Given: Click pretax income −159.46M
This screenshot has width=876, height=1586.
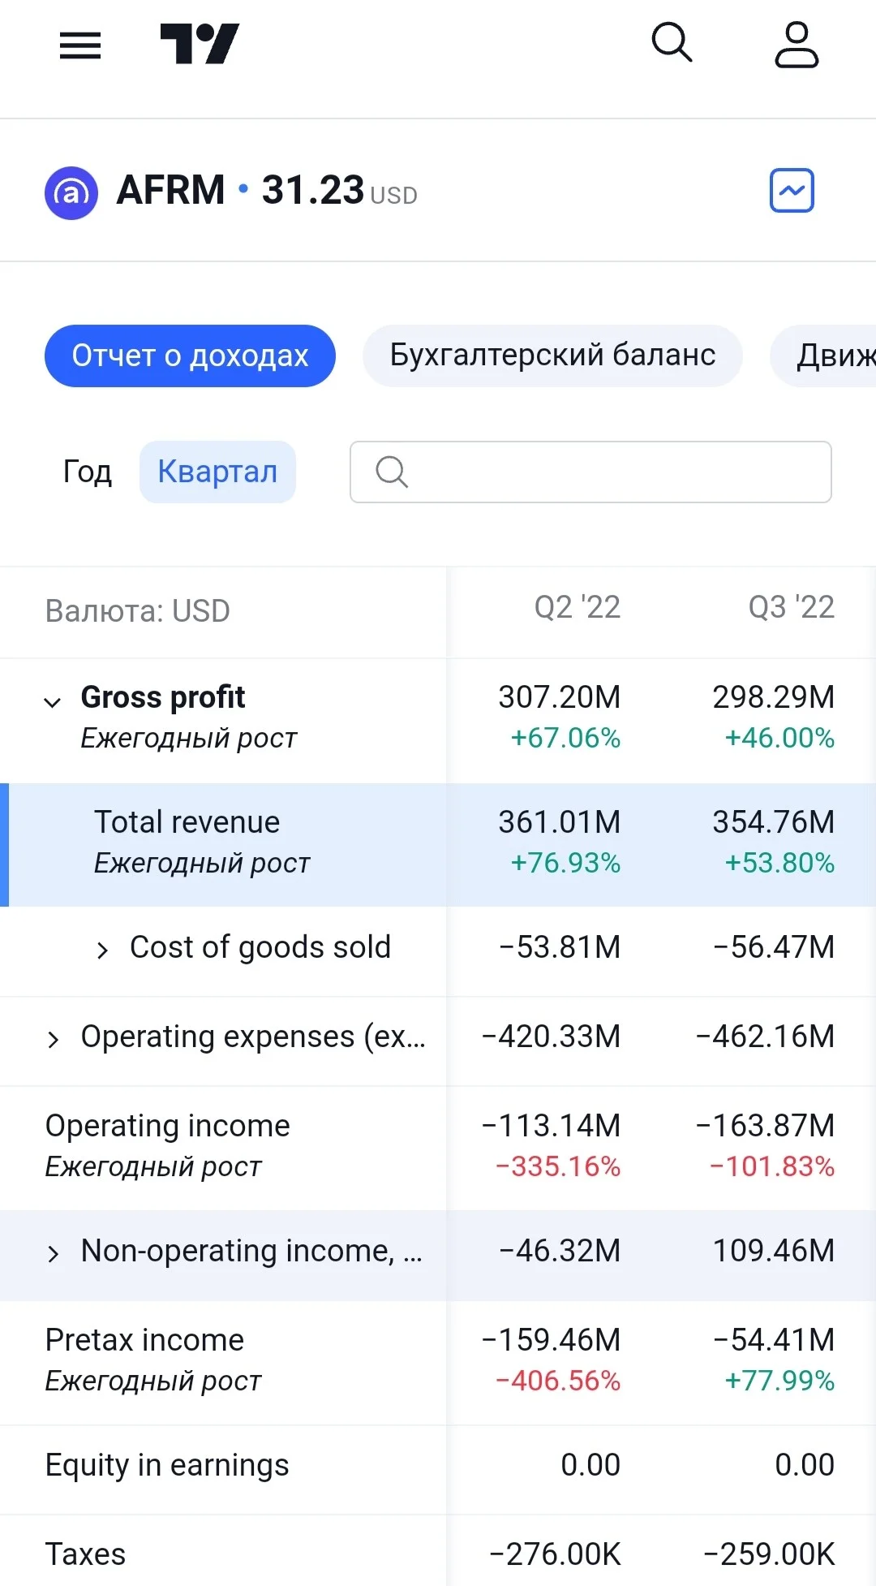Looking at the screenshot, I should (551, 1340).
